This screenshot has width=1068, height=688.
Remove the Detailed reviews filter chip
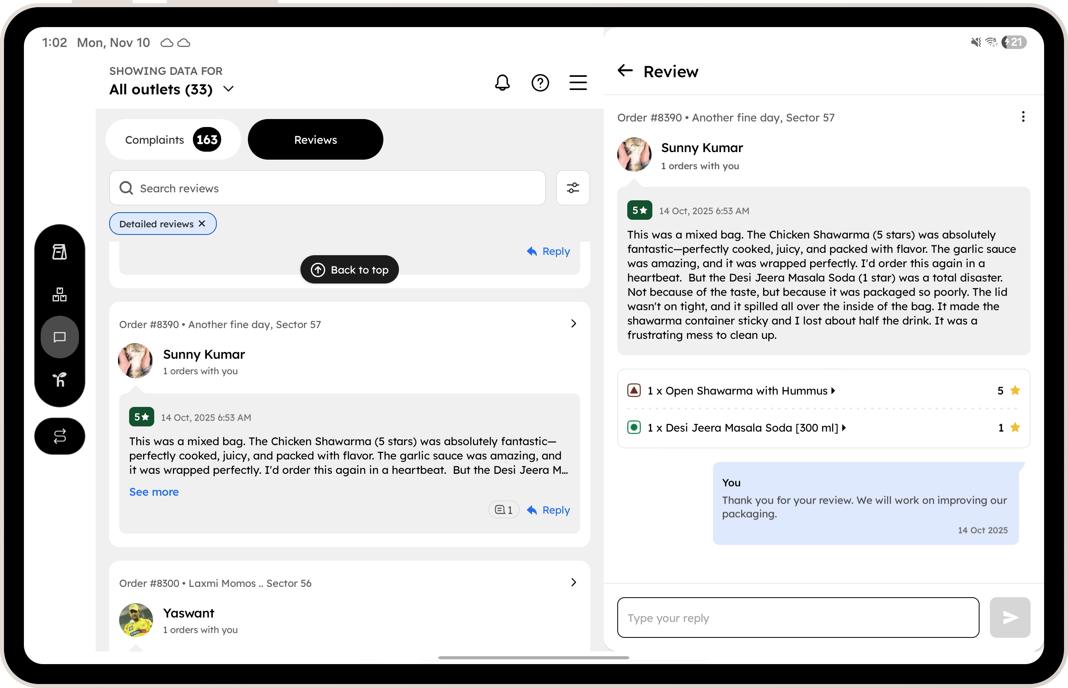(202, 223)
